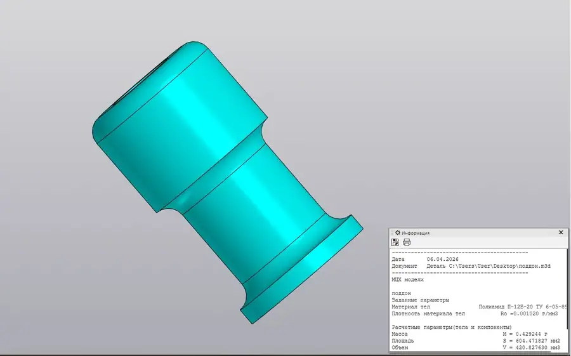Click the Информация window title text

[x=416, y=233]
